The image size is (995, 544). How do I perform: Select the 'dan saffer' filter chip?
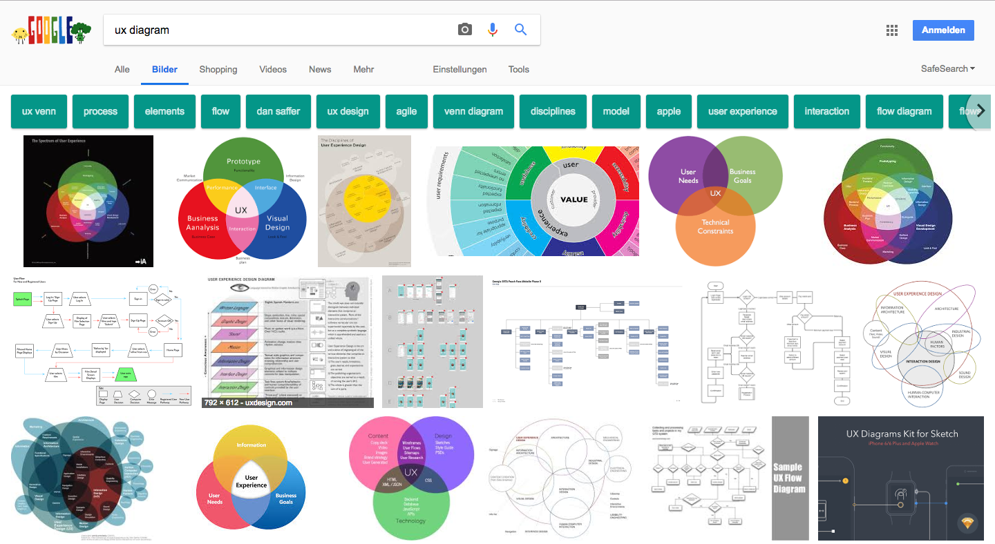[x=278, y=111]
